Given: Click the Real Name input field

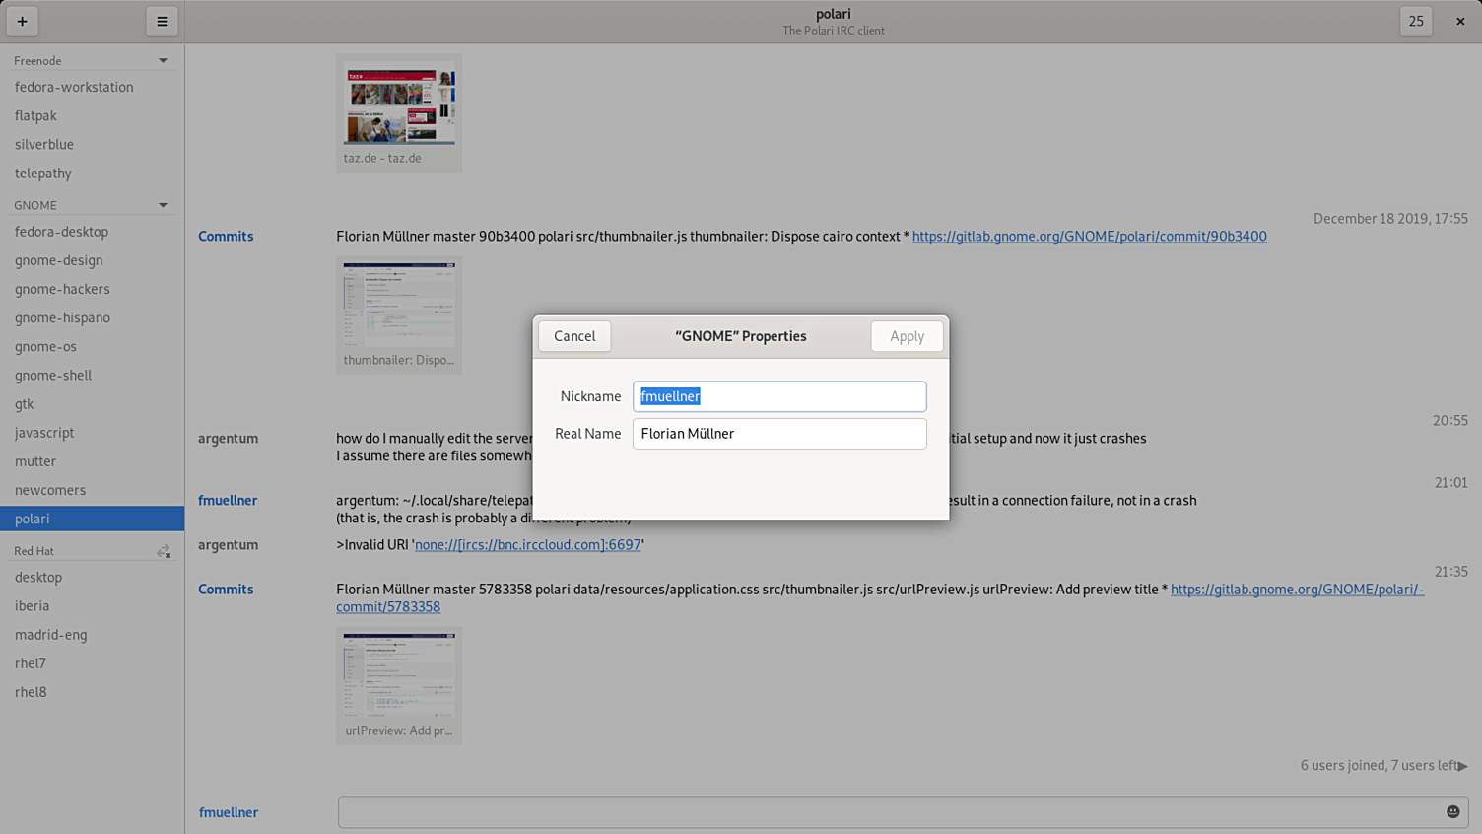Looking at the screenshot, I should click(778, 434).
